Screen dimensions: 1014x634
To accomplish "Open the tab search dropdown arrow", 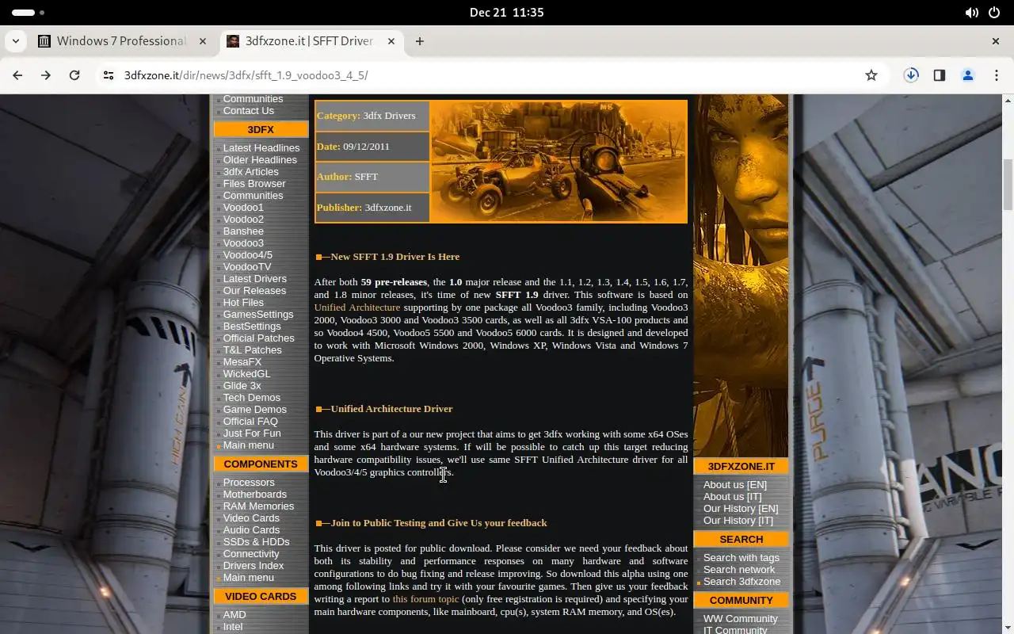I will click(16, 41).
